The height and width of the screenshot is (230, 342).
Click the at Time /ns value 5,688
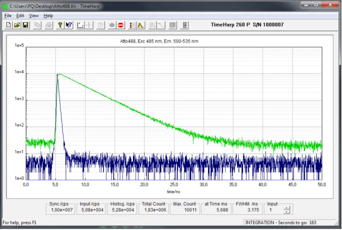click(222, 210)
